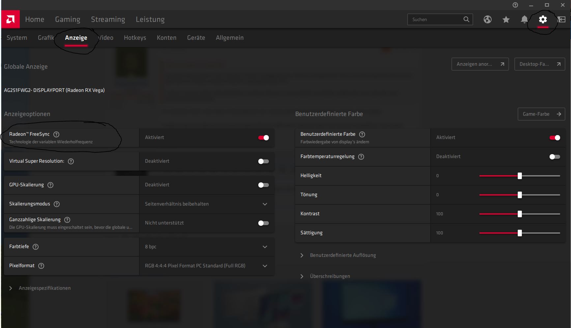Select the Geräte settings tab

(x=196, y=38)
